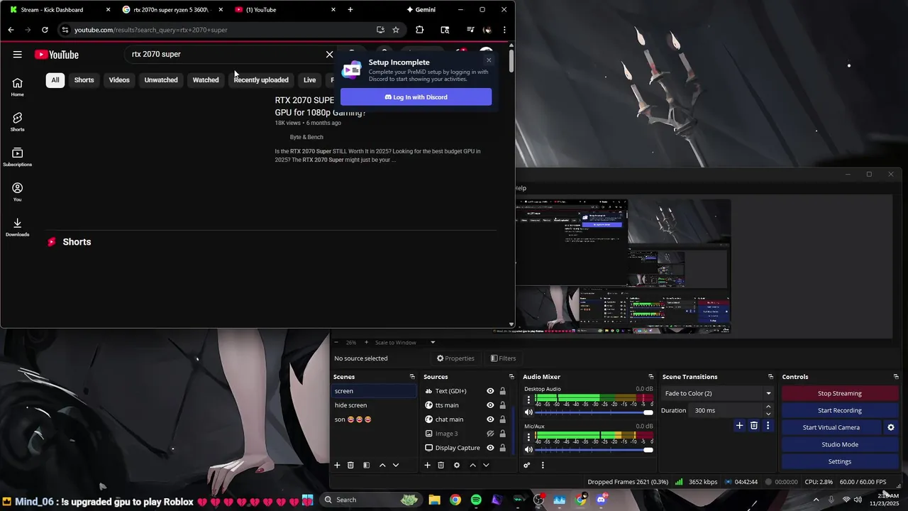Viewport: 908px width, 511px height.
Task: Move scene down in Scenes panel
Action: point(396,465)
